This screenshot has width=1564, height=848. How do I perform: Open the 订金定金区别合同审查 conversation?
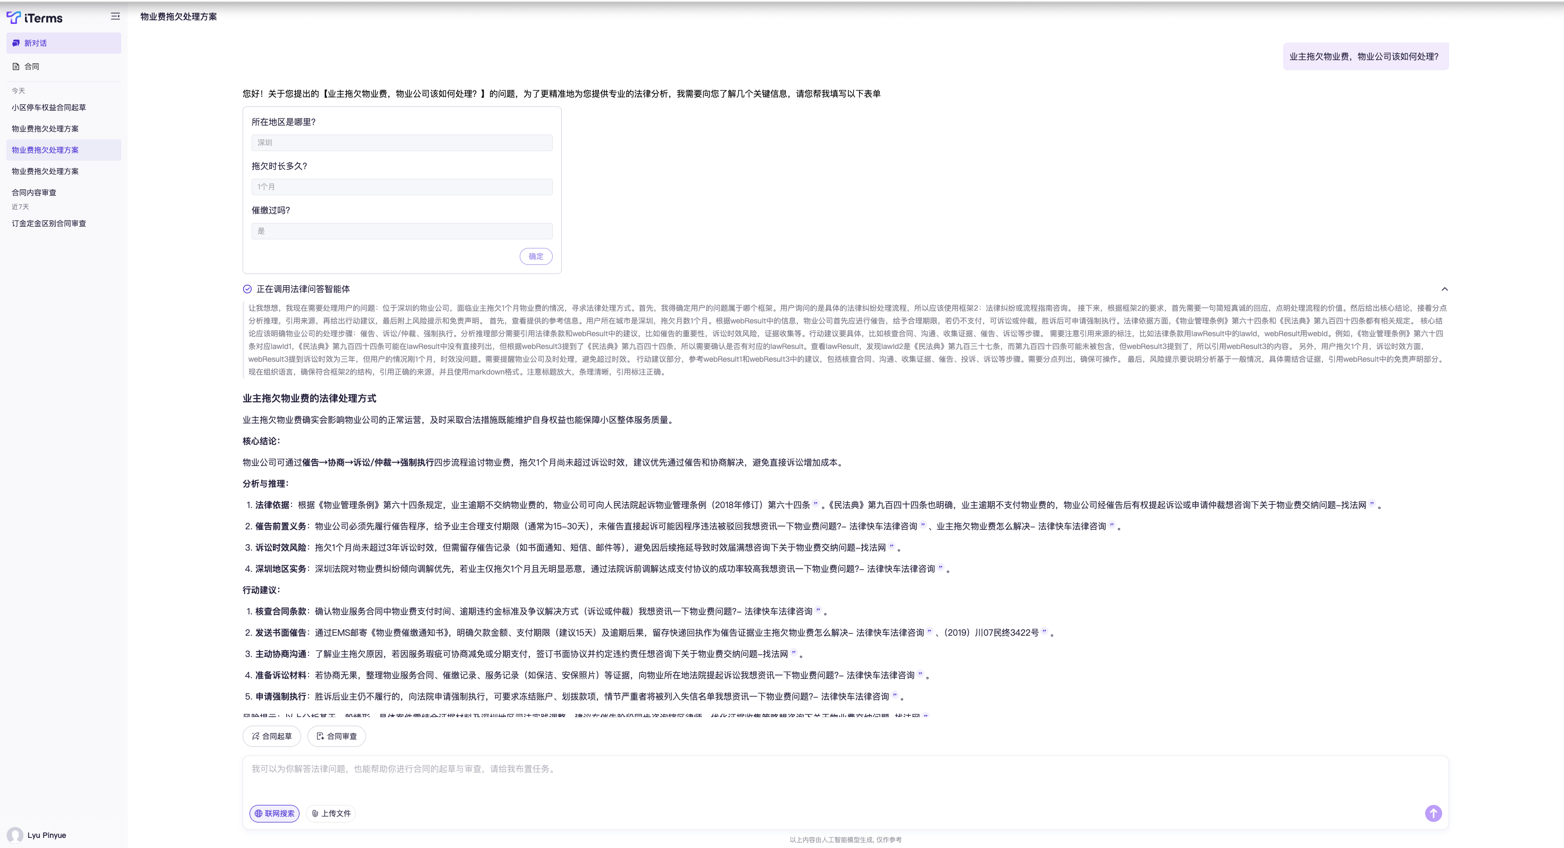(48, 223)
